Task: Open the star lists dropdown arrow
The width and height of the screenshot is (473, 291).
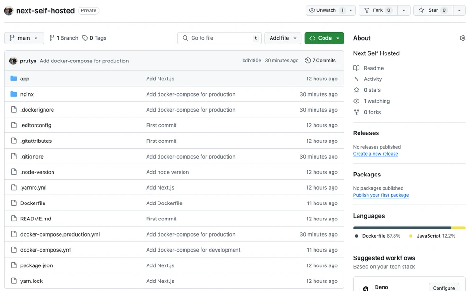Action: click(x=459, y=10)
